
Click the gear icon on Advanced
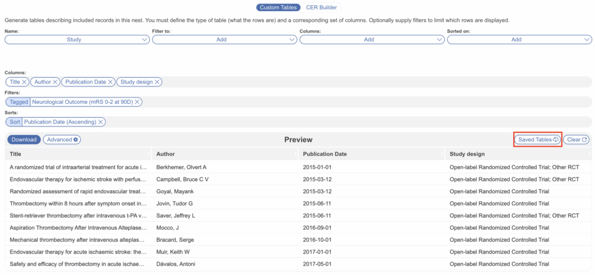pyautogui.click(x=76, y=140)
